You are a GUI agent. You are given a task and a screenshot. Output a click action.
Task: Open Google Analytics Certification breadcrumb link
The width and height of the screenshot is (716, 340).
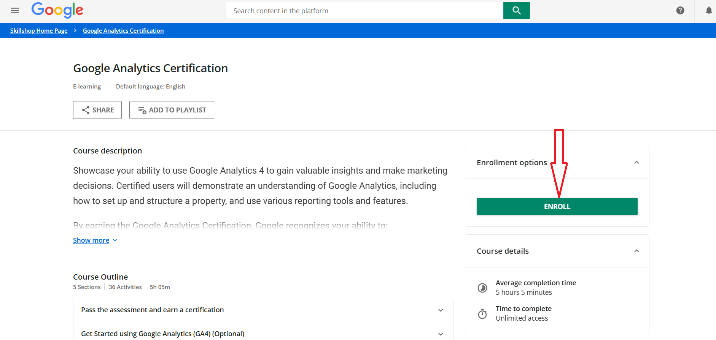(x=123, y=31)
